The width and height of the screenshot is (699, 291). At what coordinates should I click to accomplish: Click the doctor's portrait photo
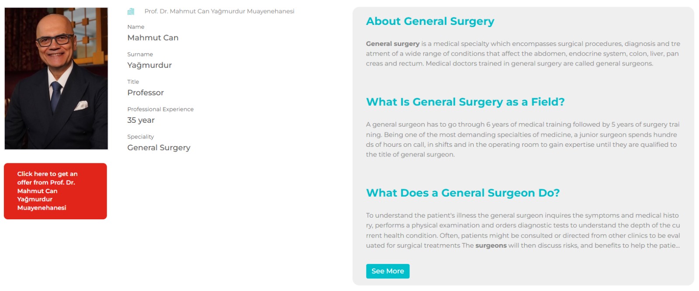56,79
